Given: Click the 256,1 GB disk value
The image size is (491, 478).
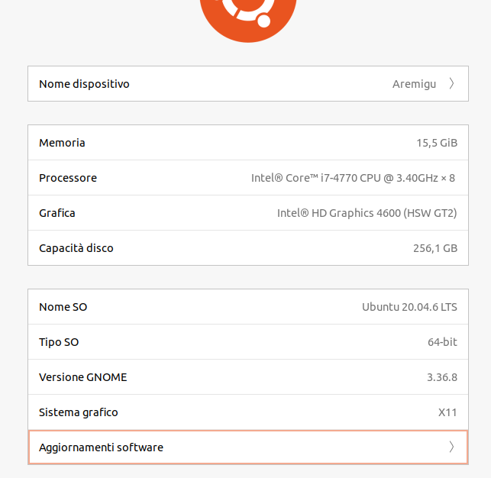Looking at the screenshot, I should 435,248.
